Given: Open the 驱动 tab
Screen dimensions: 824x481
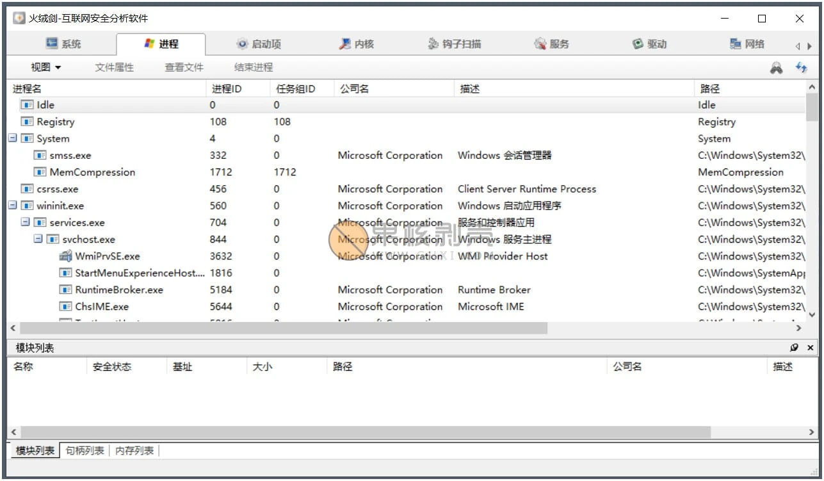Looking at the screenshot, I should [x=649, y=44].
